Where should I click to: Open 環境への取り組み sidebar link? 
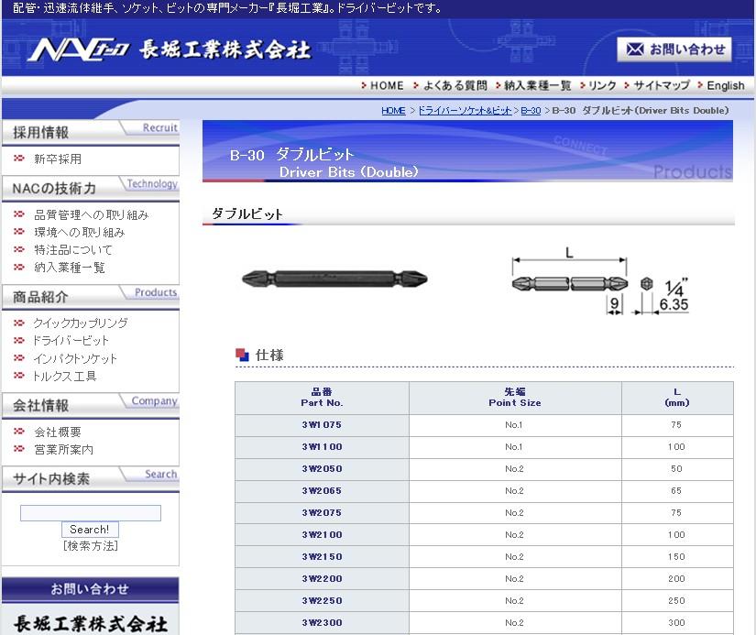coord(79,233)
